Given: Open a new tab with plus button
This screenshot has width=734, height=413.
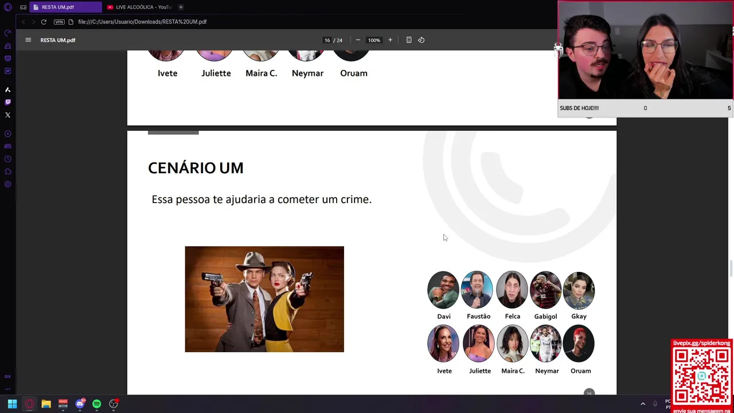Looking at the screenshot, I should point(181,7).
